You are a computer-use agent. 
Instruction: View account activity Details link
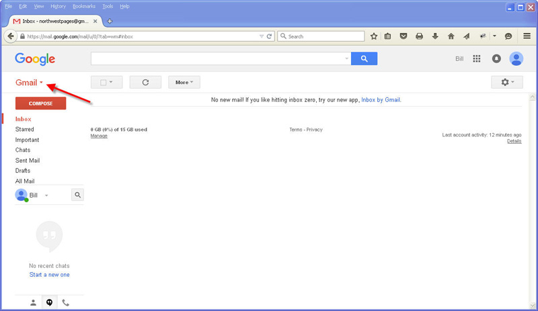click(514, 141)
